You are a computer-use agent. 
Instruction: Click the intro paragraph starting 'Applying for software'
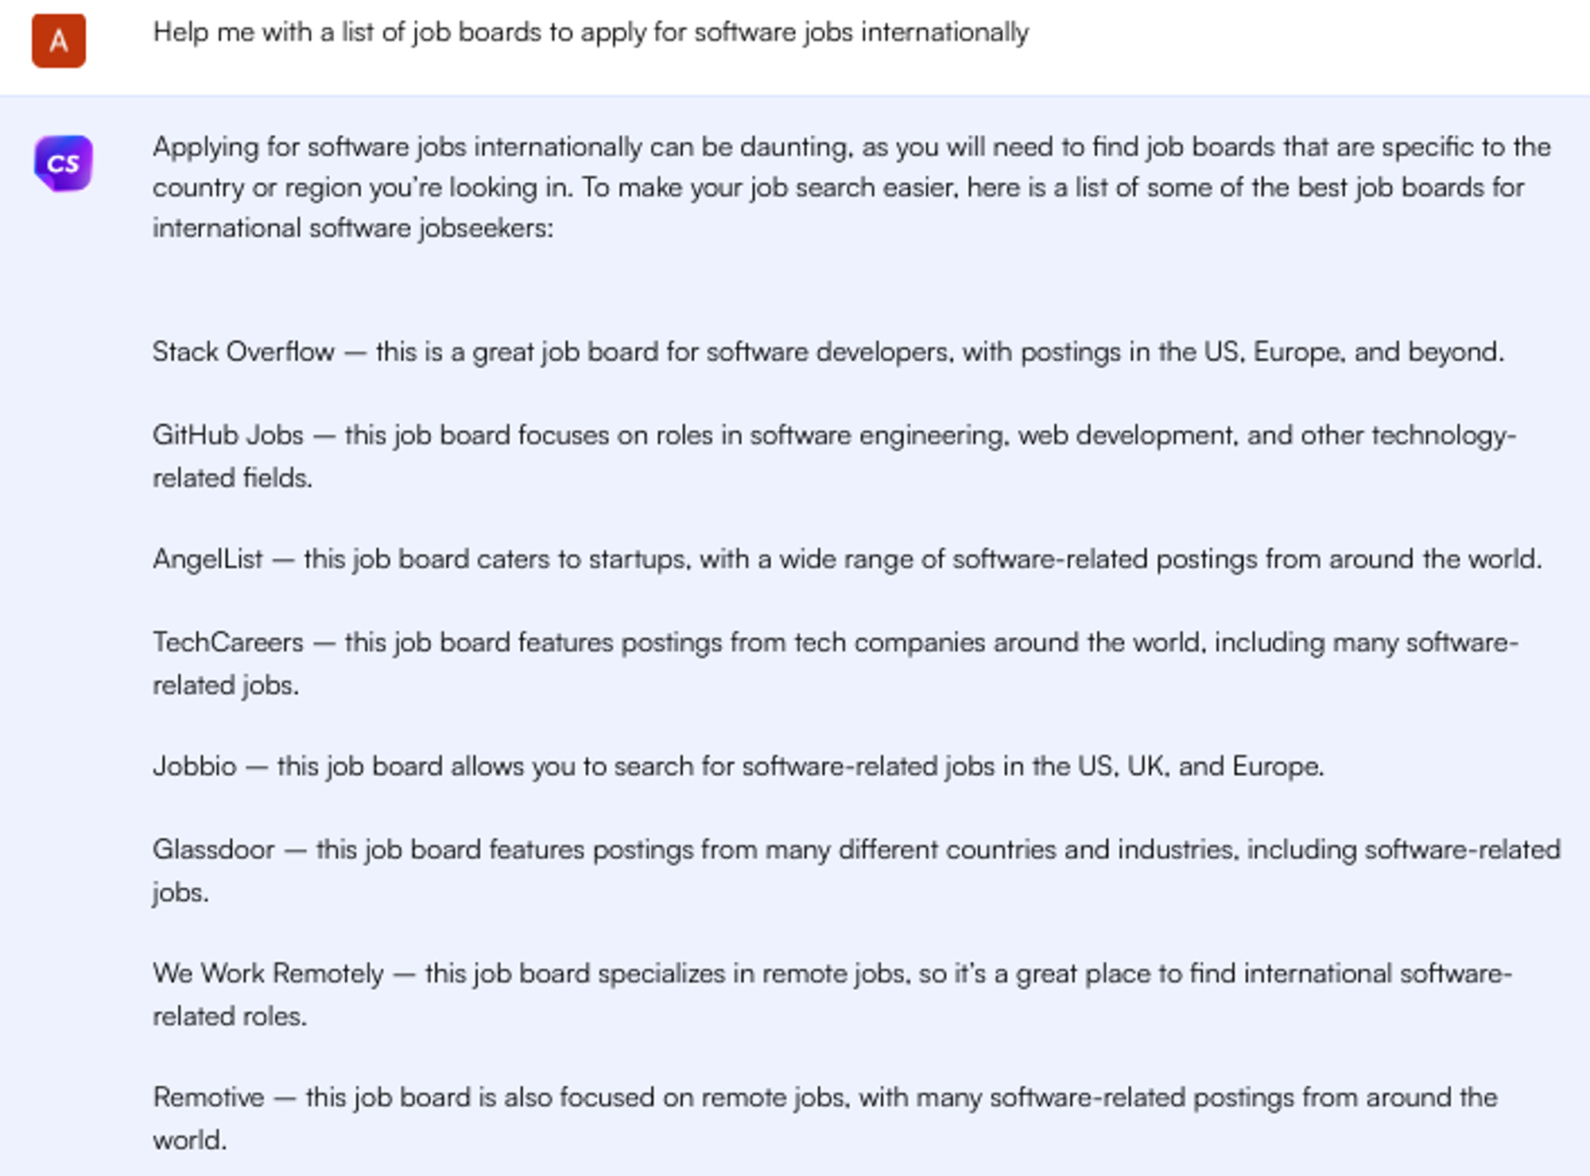(x=851, y=187)
